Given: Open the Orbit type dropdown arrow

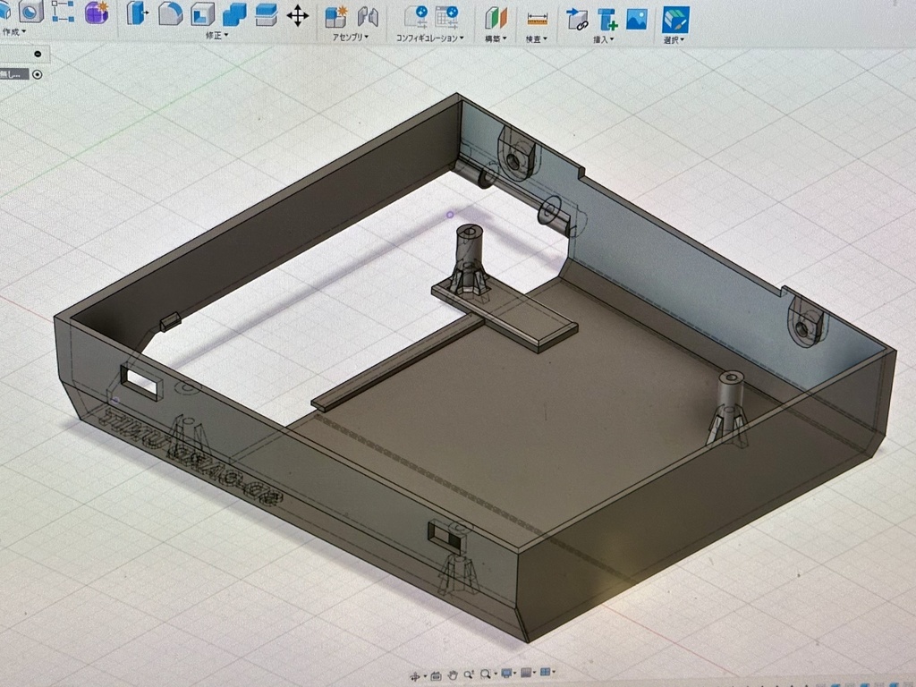Looking at the screenshot, I should 425,676.
